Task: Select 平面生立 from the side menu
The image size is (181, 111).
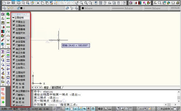Action: (21, 22)
